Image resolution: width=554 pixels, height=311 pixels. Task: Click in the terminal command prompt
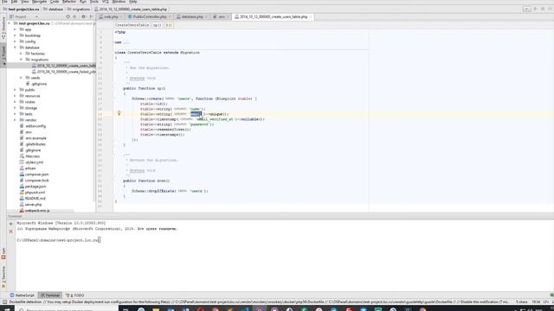tap(100, 240)
